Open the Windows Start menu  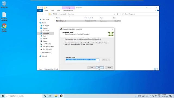(x=2, y=96)
